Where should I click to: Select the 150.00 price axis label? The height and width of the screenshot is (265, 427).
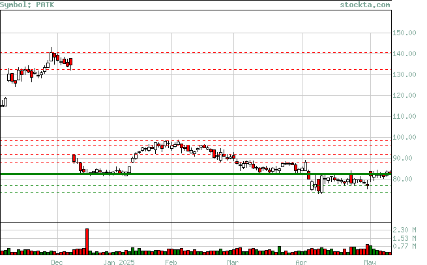404,33
